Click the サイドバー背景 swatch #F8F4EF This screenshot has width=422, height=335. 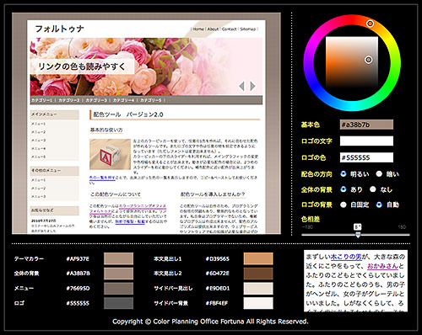click(258, 303)
